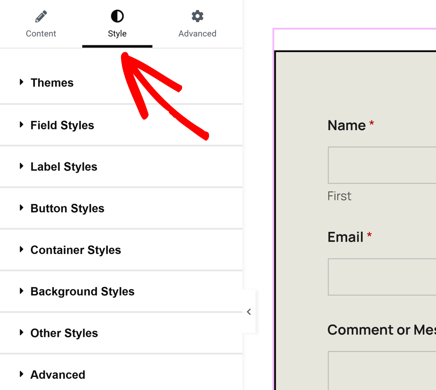Click the pencil icon above Content
Image resolution: width=436 pixels, height=390 pixels.
coord(41,16)
